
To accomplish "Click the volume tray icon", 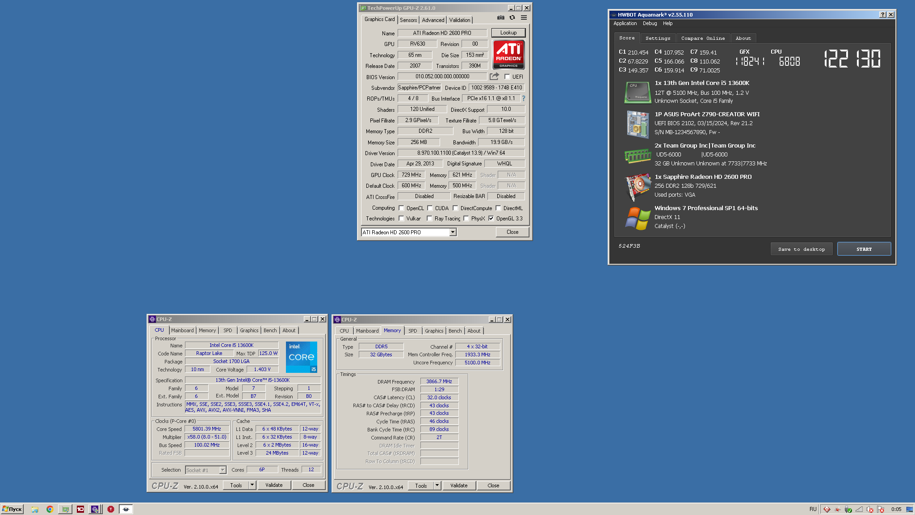I will pyautogui.click(x=869, y=509).
